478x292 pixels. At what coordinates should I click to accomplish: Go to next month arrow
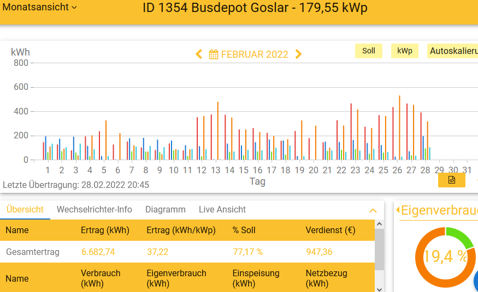click(x=298, y=54)
